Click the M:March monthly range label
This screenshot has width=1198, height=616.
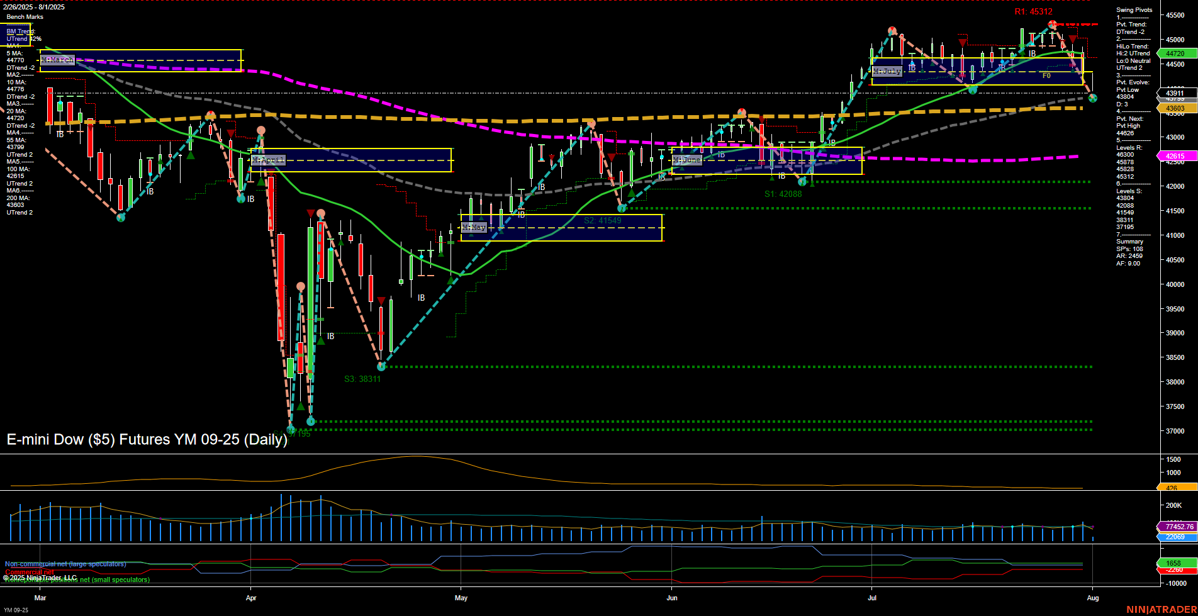pos(57,60)
